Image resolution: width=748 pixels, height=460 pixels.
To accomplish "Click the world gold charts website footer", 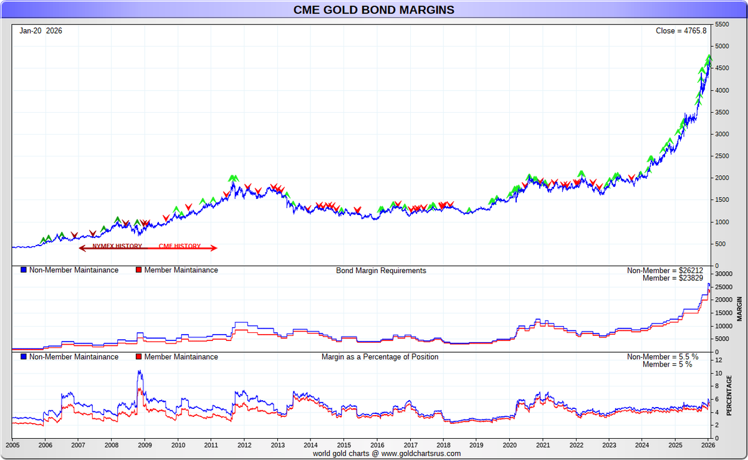I will 387,453.
